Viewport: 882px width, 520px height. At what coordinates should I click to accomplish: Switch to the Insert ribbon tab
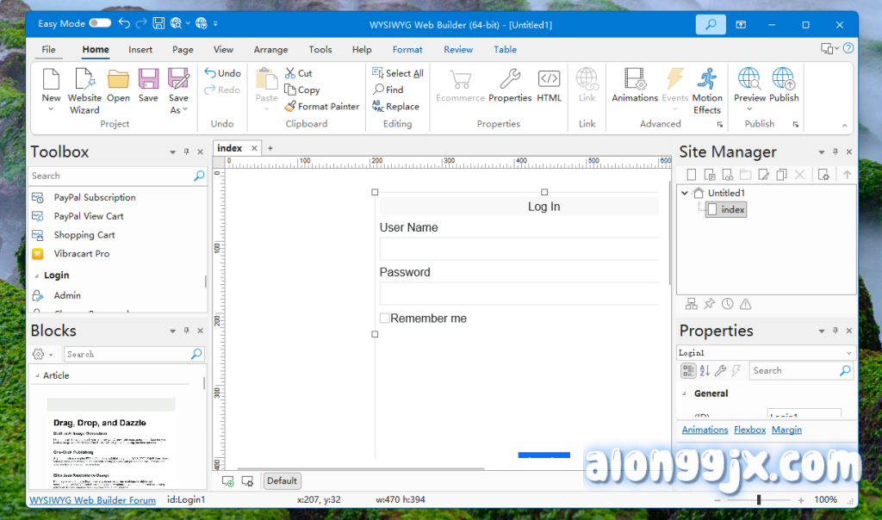click(140, 50)
